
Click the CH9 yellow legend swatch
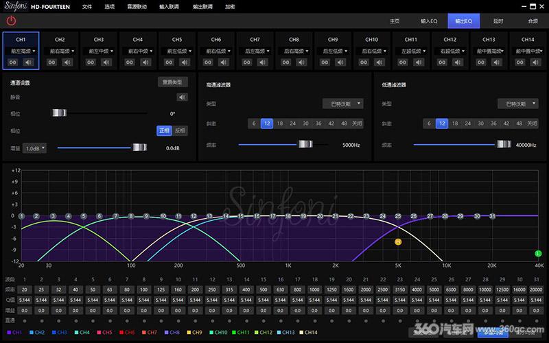188,332
